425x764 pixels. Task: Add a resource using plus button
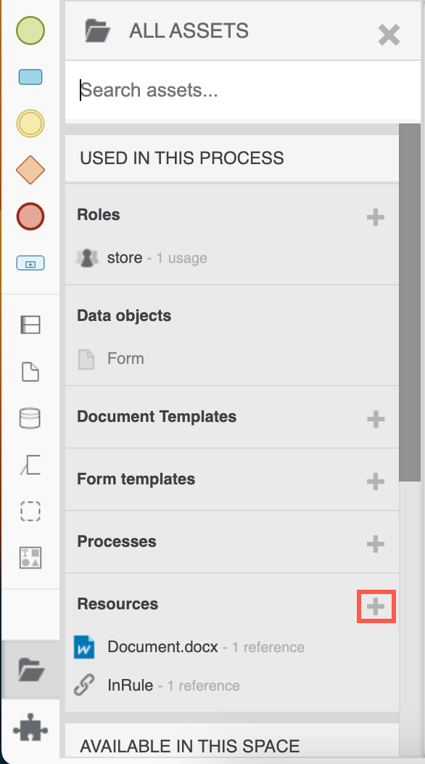tap(376, 606)
